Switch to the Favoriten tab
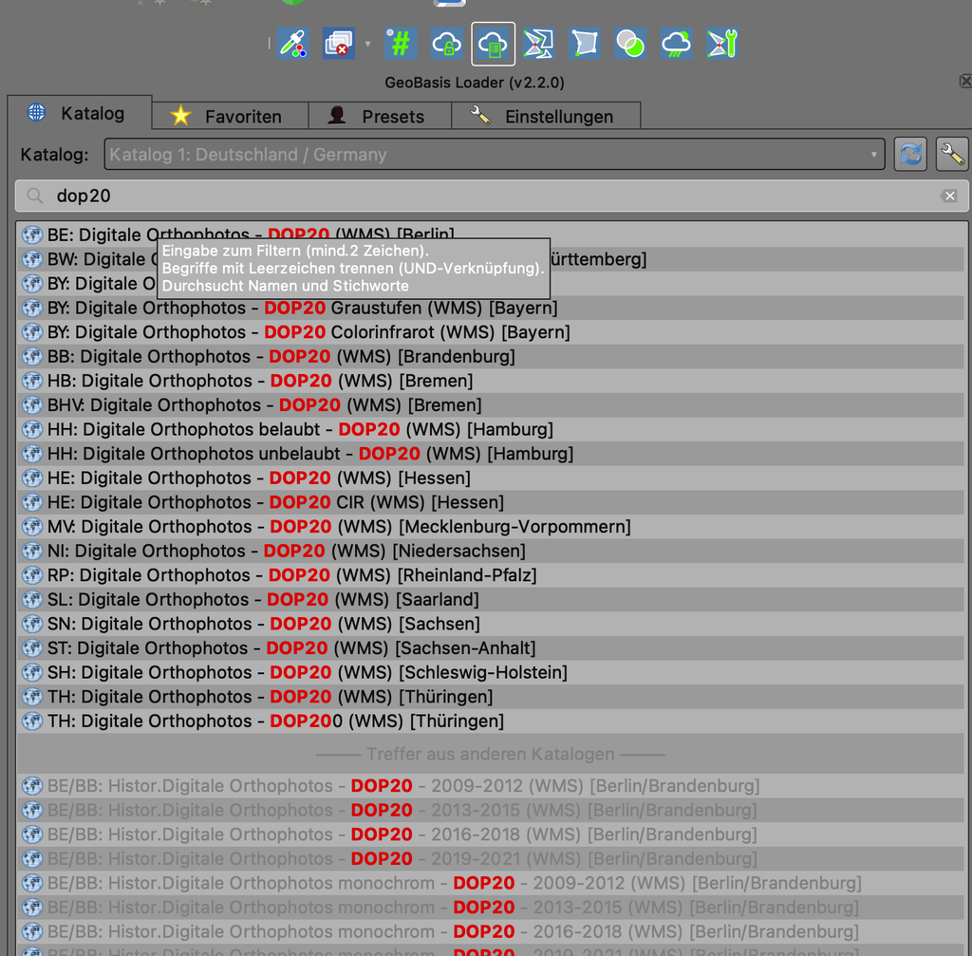Image resolution: width=972 pixels, height=956 pixels. pyautogui.click(x=230, y=116)
